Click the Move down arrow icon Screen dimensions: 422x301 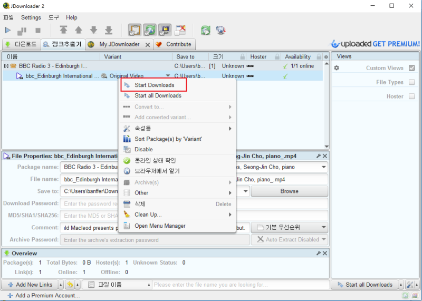(x=94, y=30)
